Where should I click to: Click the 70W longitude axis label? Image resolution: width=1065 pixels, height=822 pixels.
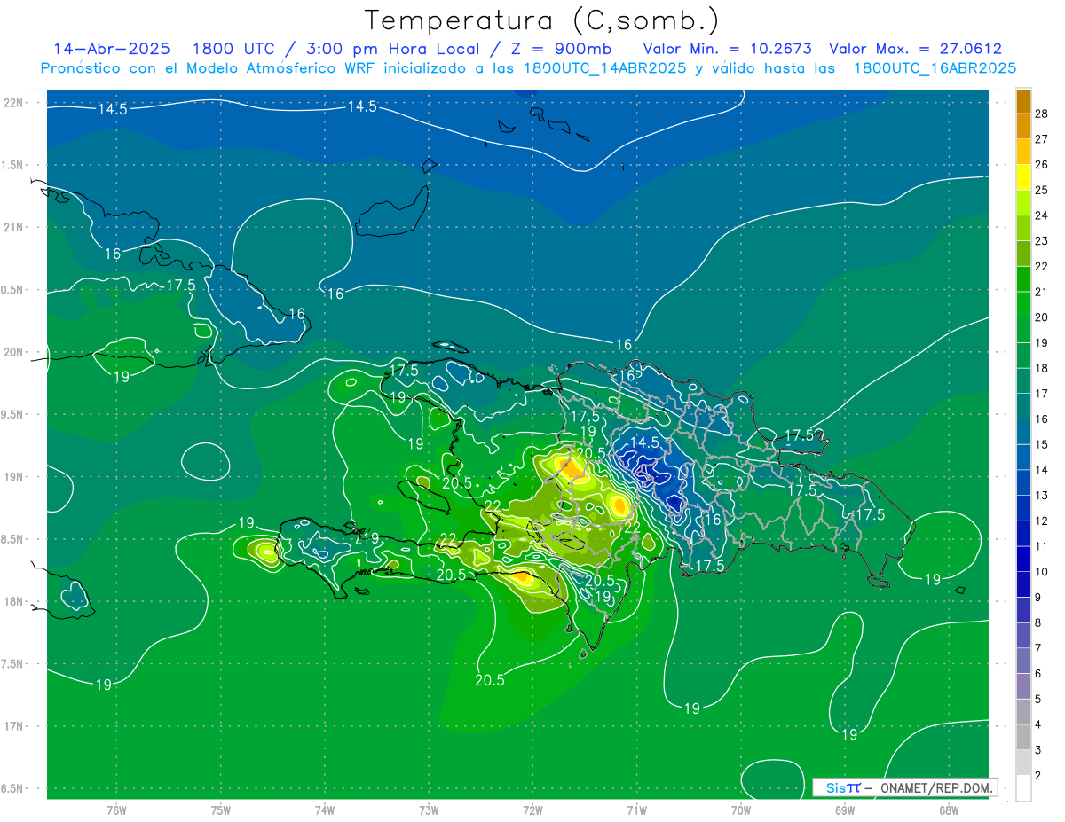740,810
